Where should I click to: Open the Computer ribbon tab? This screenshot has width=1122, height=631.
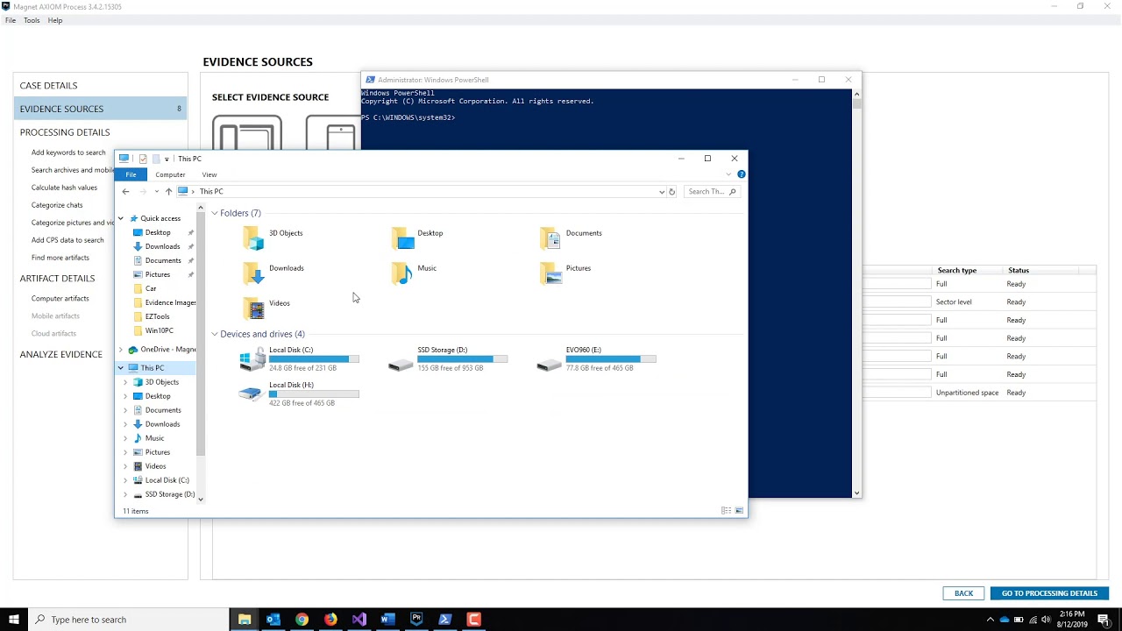tap(170, 174)
